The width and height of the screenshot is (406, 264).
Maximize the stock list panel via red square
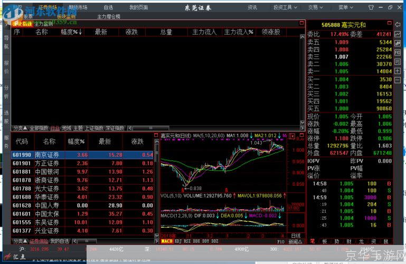click(x=156, y=135)
